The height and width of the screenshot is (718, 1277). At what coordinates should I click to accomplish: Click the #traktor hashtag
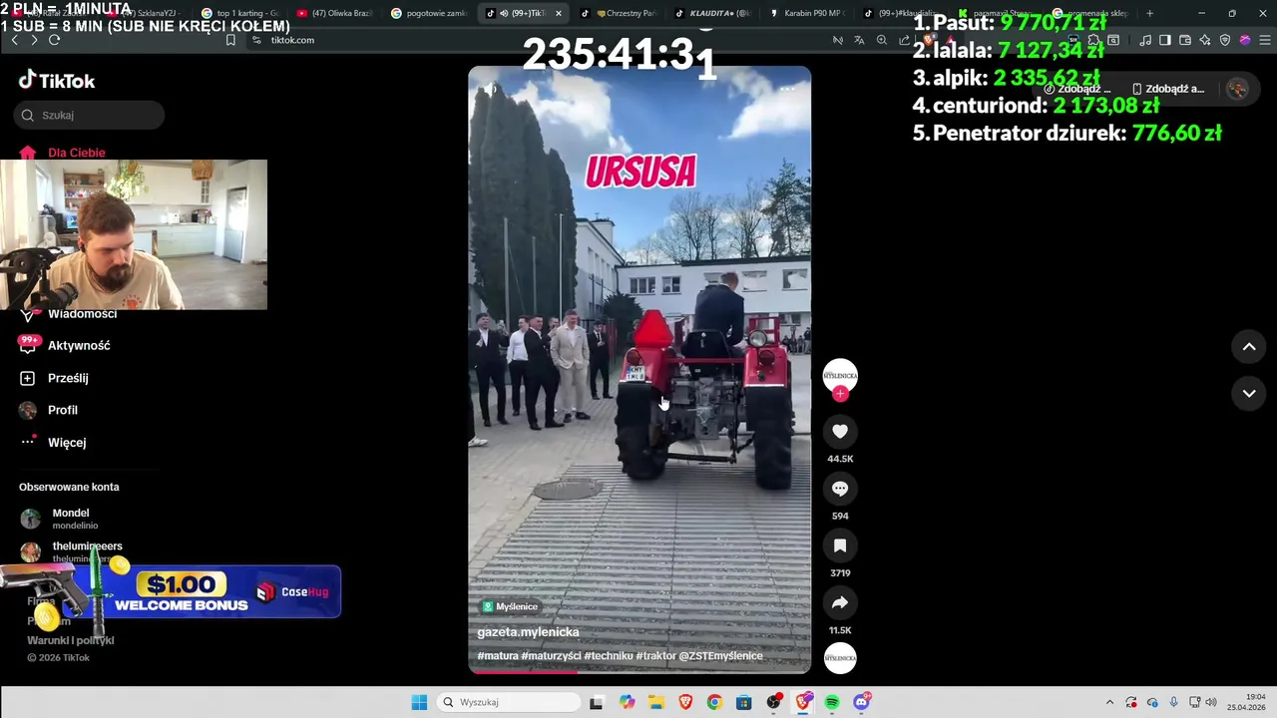(x=655, y=655)
